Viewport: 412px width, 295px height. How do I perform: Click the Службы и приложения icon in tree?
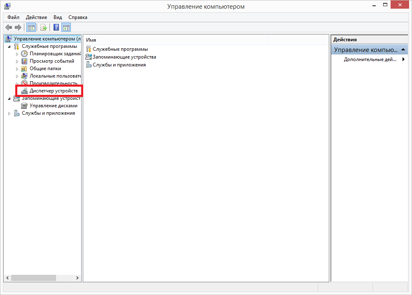click(16, 113)
